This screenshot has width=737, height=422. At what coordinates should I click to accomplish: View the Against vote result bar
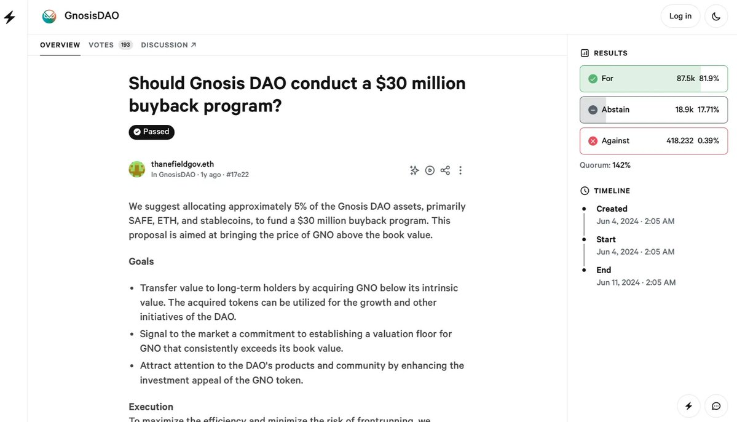click(x=653, y=141)
